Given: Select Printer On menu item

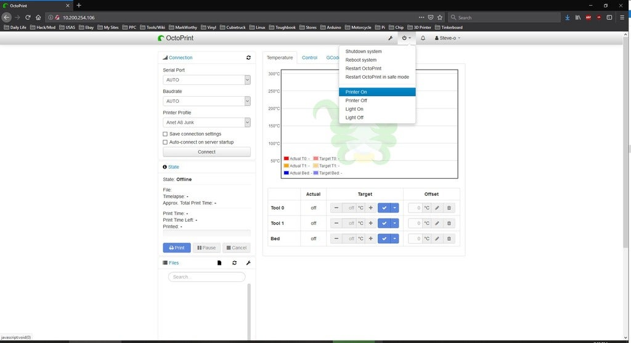Looking at the screenshot, I should tap(378, 92).
